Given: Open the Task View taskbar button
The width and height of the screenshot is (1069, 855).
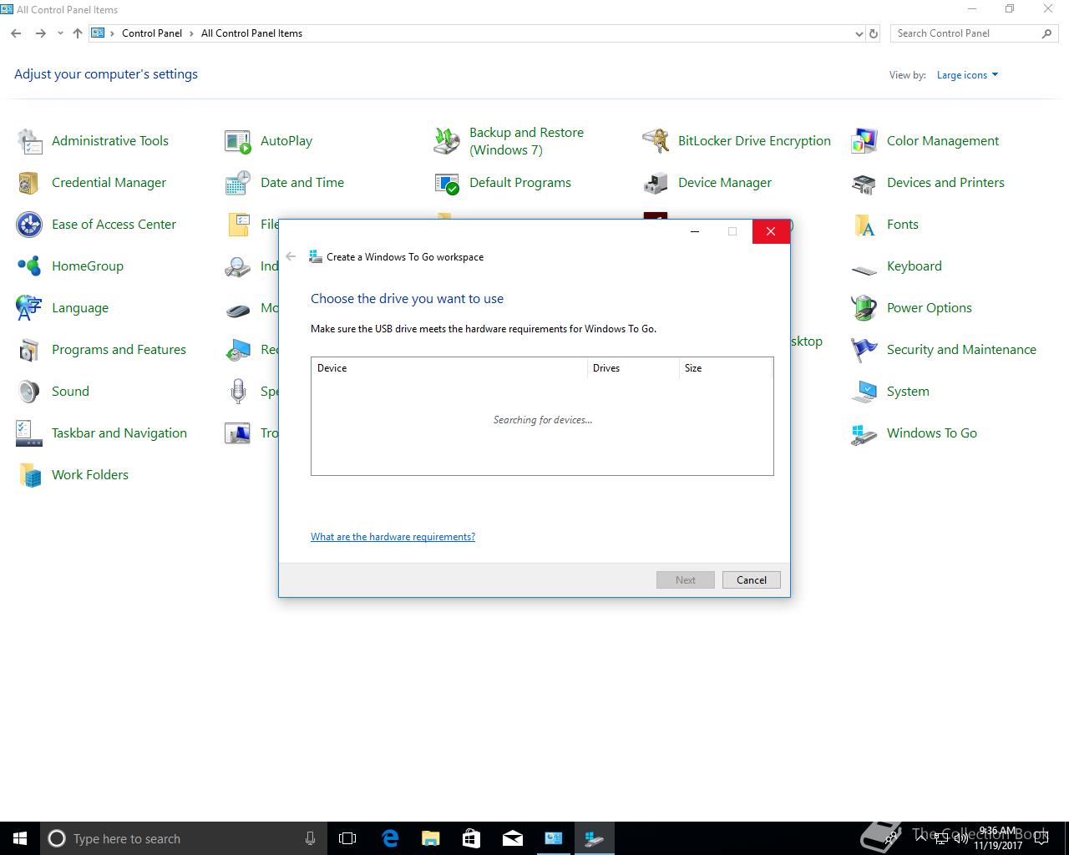Looking at the screenshot, I should click(347, 838).
